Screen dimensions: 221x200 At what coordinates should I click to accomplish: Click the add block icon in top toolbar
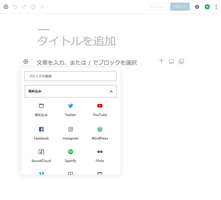[6, 7]
